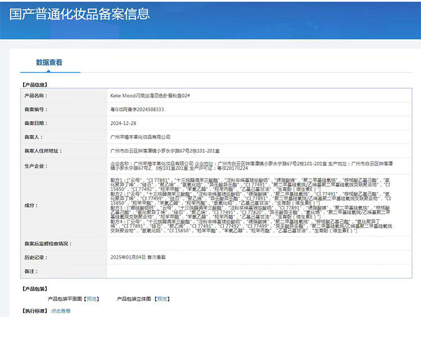The height and width of the screenshot is (343, 421).
Task: Select product name Keke Mood闪亮丝滑四色卧蚕粉盘02#
Action: (x=150, y=95)
